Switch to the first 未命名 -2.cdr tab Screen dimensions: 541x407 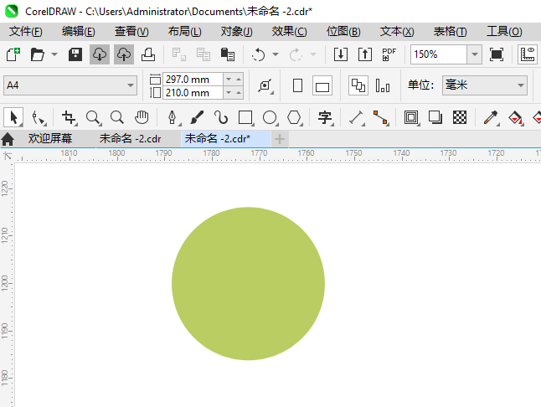pyautogui.click(x=130, y=139)
